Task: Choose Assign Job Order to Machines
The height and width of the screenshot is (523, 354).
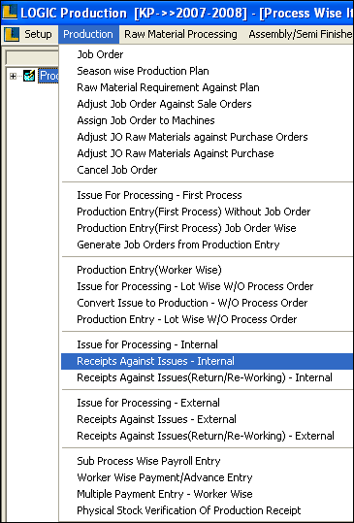Action: pos(145,120)
